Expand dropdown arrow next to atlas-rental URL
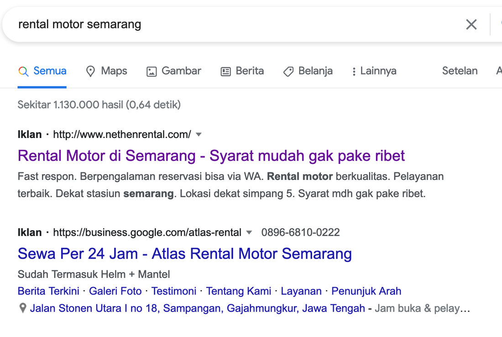This screenshot has width=502, height=337. (249, 233)
